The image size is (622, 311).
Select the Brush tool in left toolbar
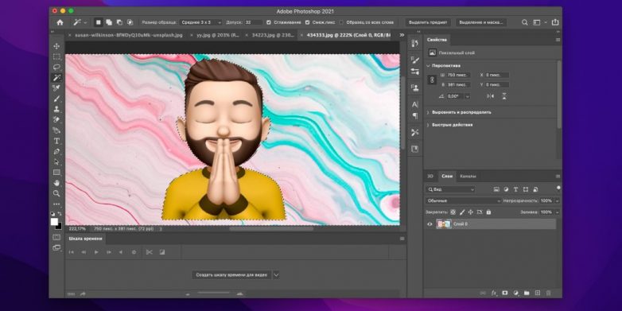(x=56, y=99)
